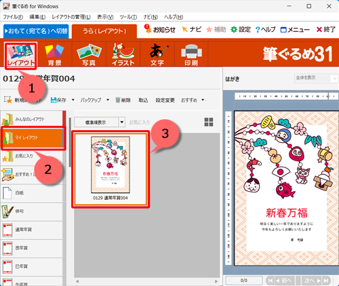The width and height of the screenshot is (339, 286).
Task: Select the マイ レイアウト folder
Action: point(33,138)
